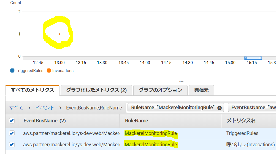Uncheck the 呼び出し (Invocations) row checkbox
276x154 pixels.
(12, 145)
